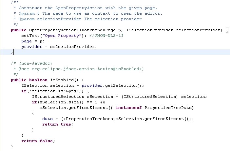Screen dimensions: 230x151
Task: Click the 'provider = selectionProvider;' assignment
Action: pyautogui.click(x=59, y=47)
